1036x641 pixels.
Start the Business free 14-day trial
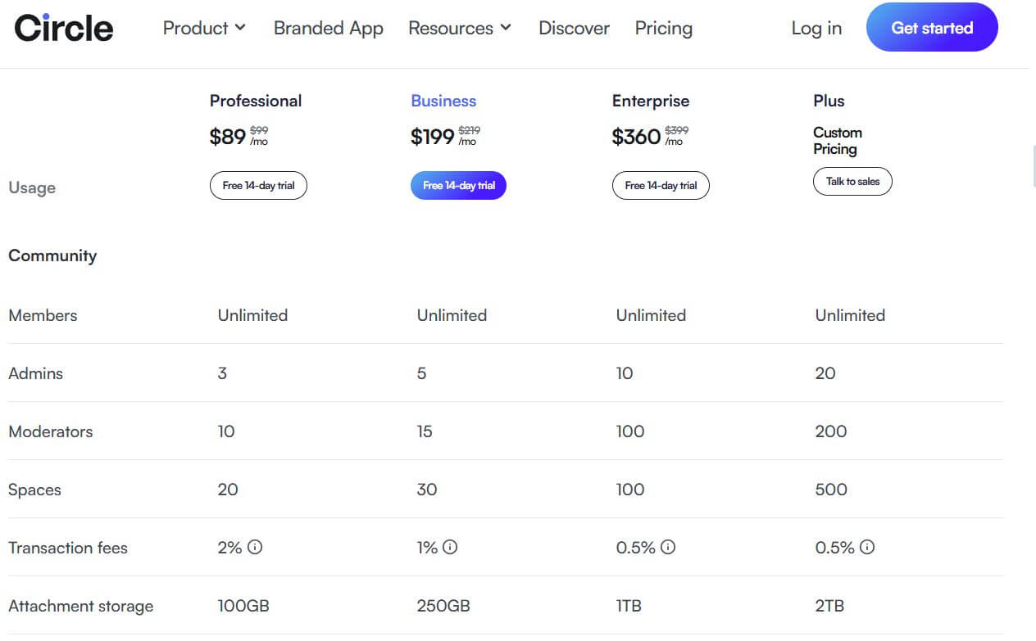click(458, 185)
